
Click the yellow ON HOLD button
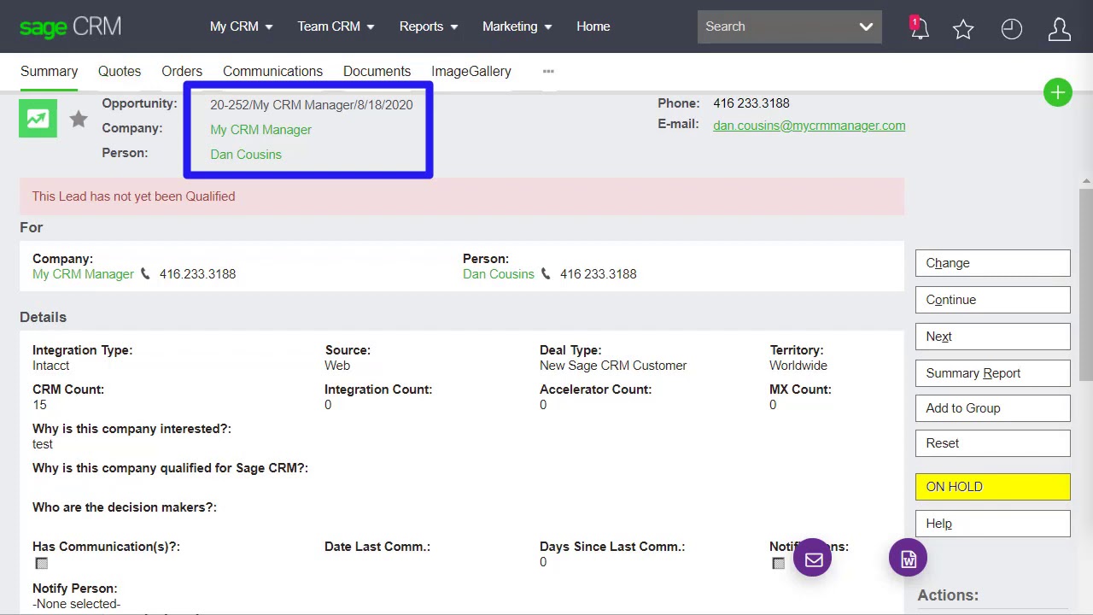992,487
